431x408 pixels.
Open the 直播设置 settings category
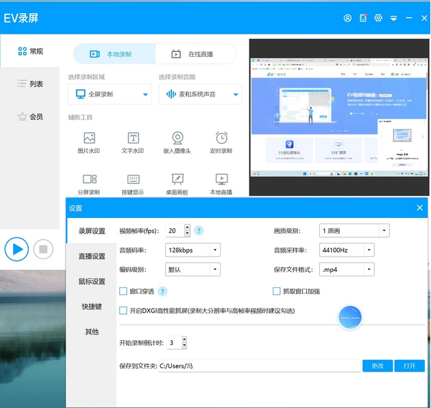[x=92, y=256]
